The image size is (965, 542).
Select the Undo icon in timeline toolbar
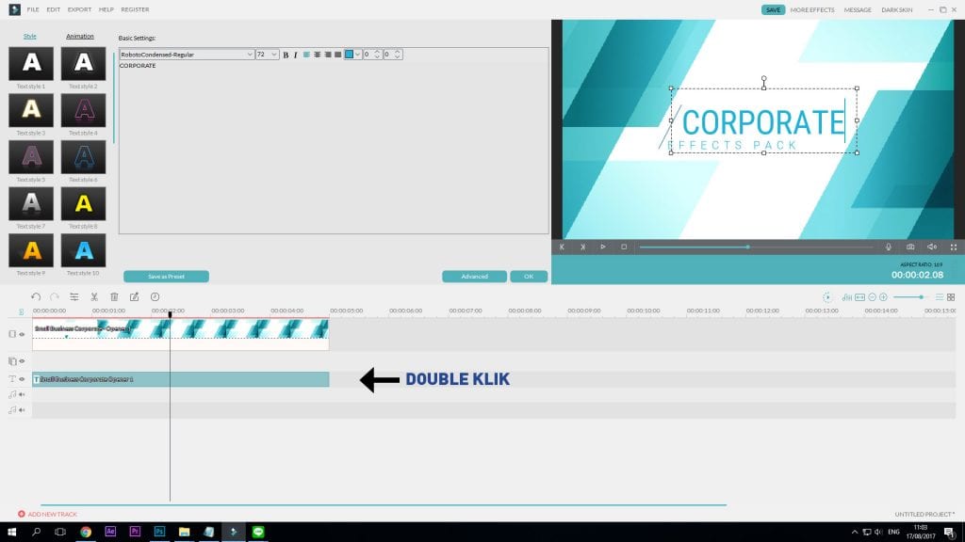coord(36,295)
